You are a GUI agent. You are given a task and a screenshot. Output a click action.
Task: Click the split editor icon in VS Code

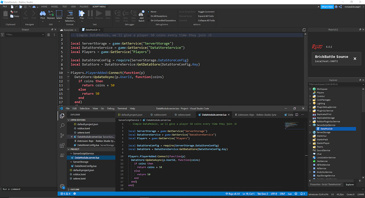pyautogui.click(x=297, y=114)
